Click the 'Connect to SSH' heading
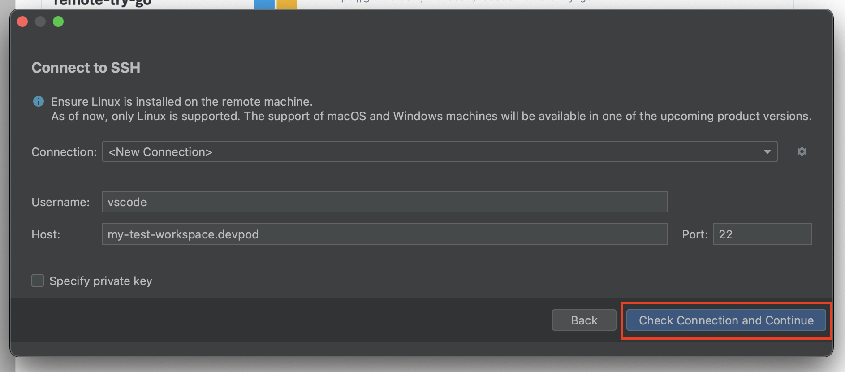Image resolution: width=845 pixels, height=372 pixels. [86, 68]
